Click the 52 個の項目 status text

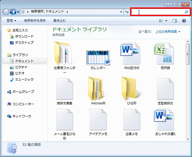[x=31, y=145]
